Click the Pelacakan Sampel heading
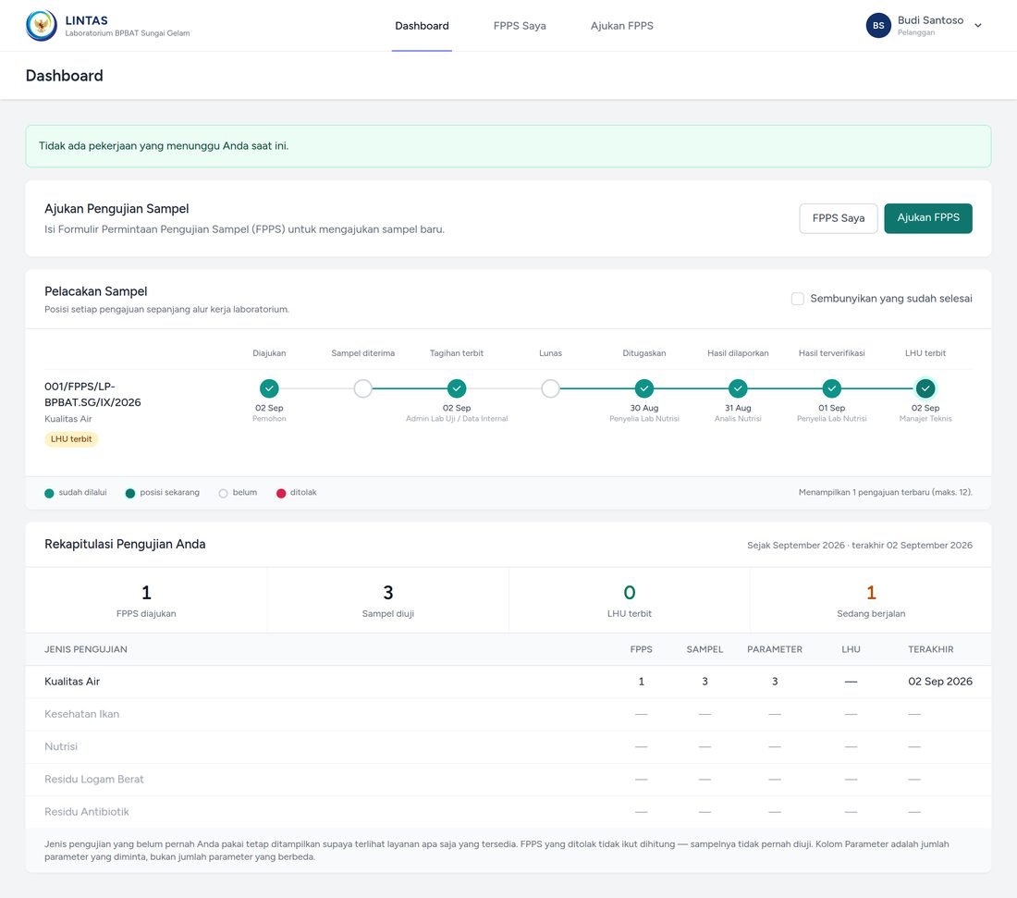 point(96,291)
